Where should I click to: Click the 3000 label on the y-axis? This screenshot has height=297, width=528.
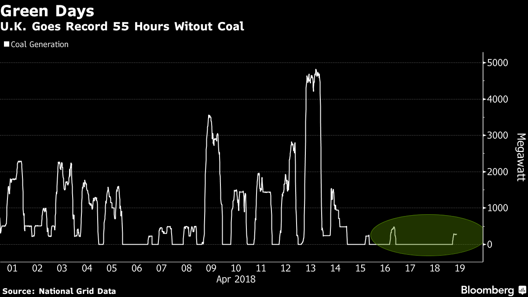click(x=499, y=136)
